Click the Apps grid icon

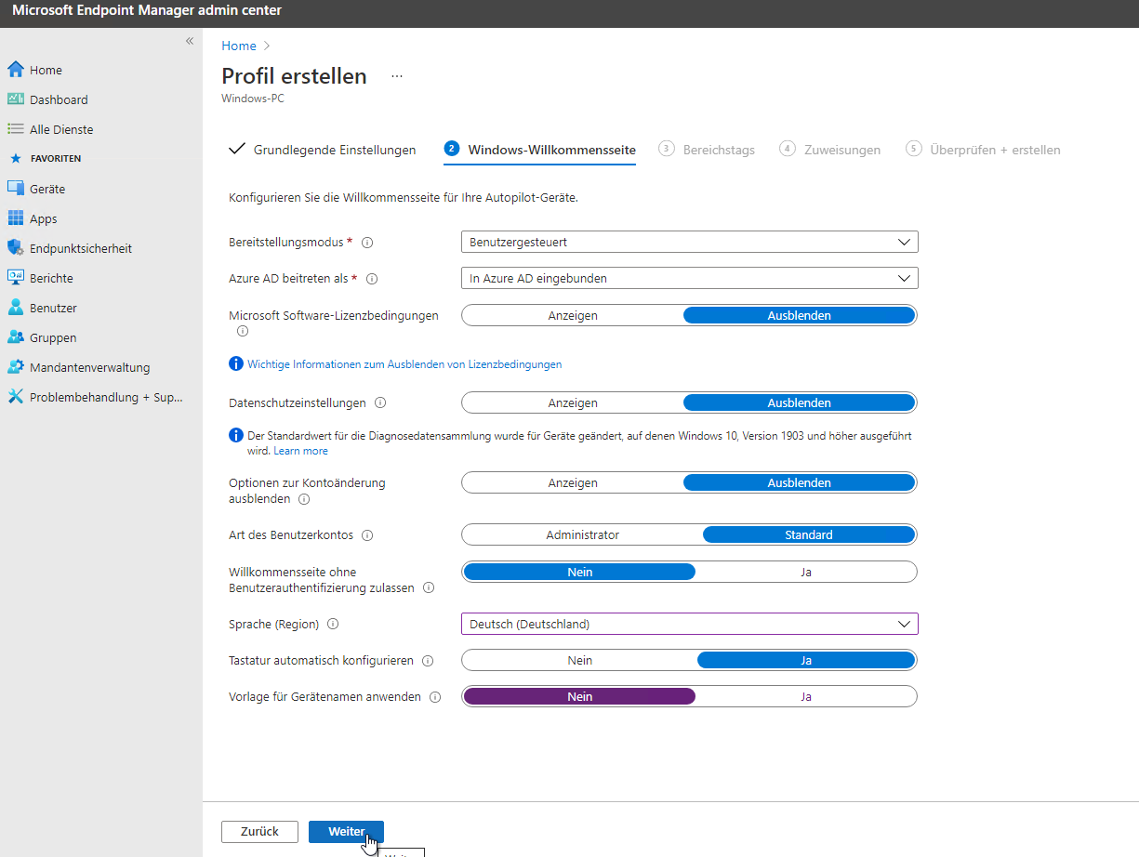[x=15, y=218]
